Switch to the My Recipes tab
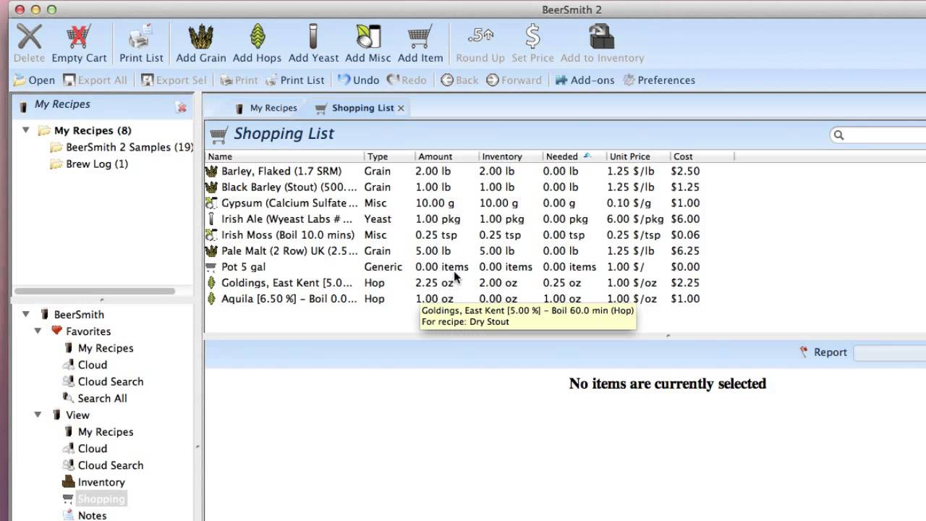 (x=266, y=108)
